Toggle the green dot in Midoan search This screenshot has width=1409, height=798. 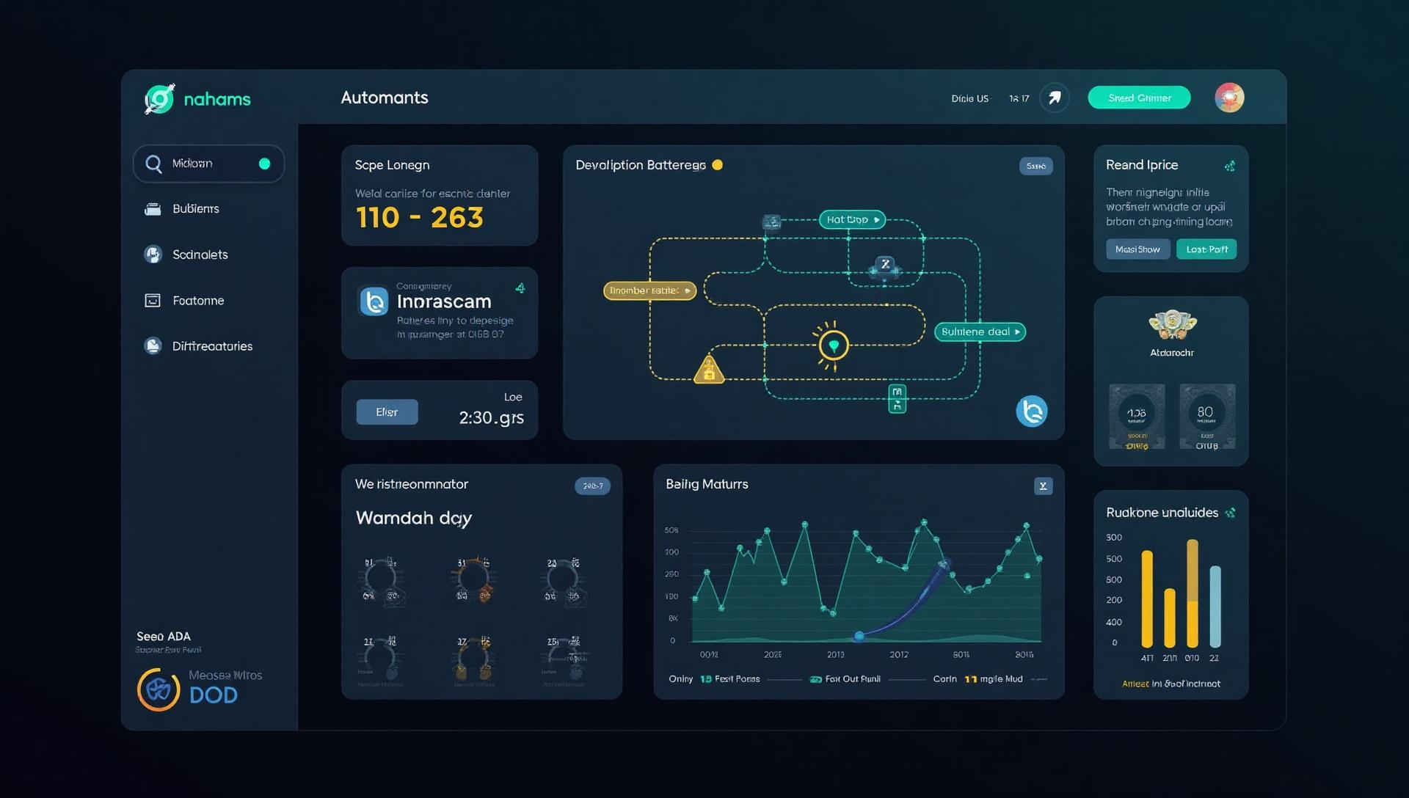265,164
